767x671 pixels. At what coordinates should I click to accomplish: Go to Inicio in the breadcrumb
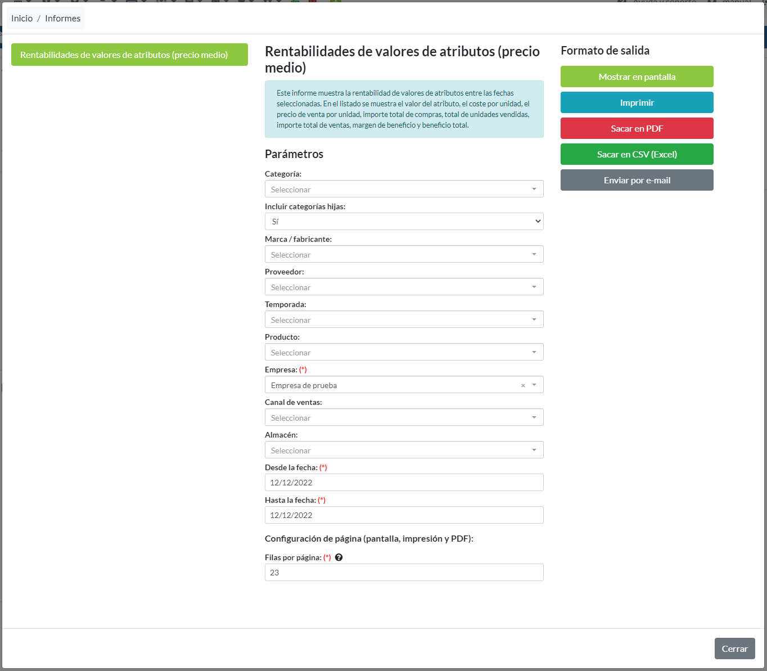pos(22,19)
